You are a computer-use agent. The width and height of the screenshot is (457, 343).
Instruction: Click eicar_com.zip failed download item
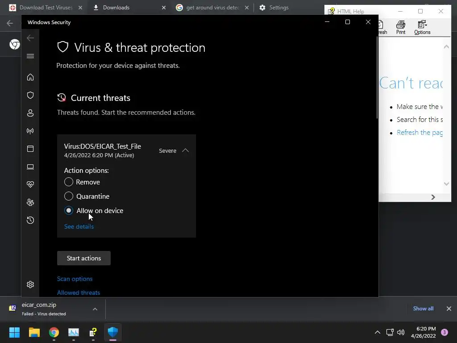(44, 309)
